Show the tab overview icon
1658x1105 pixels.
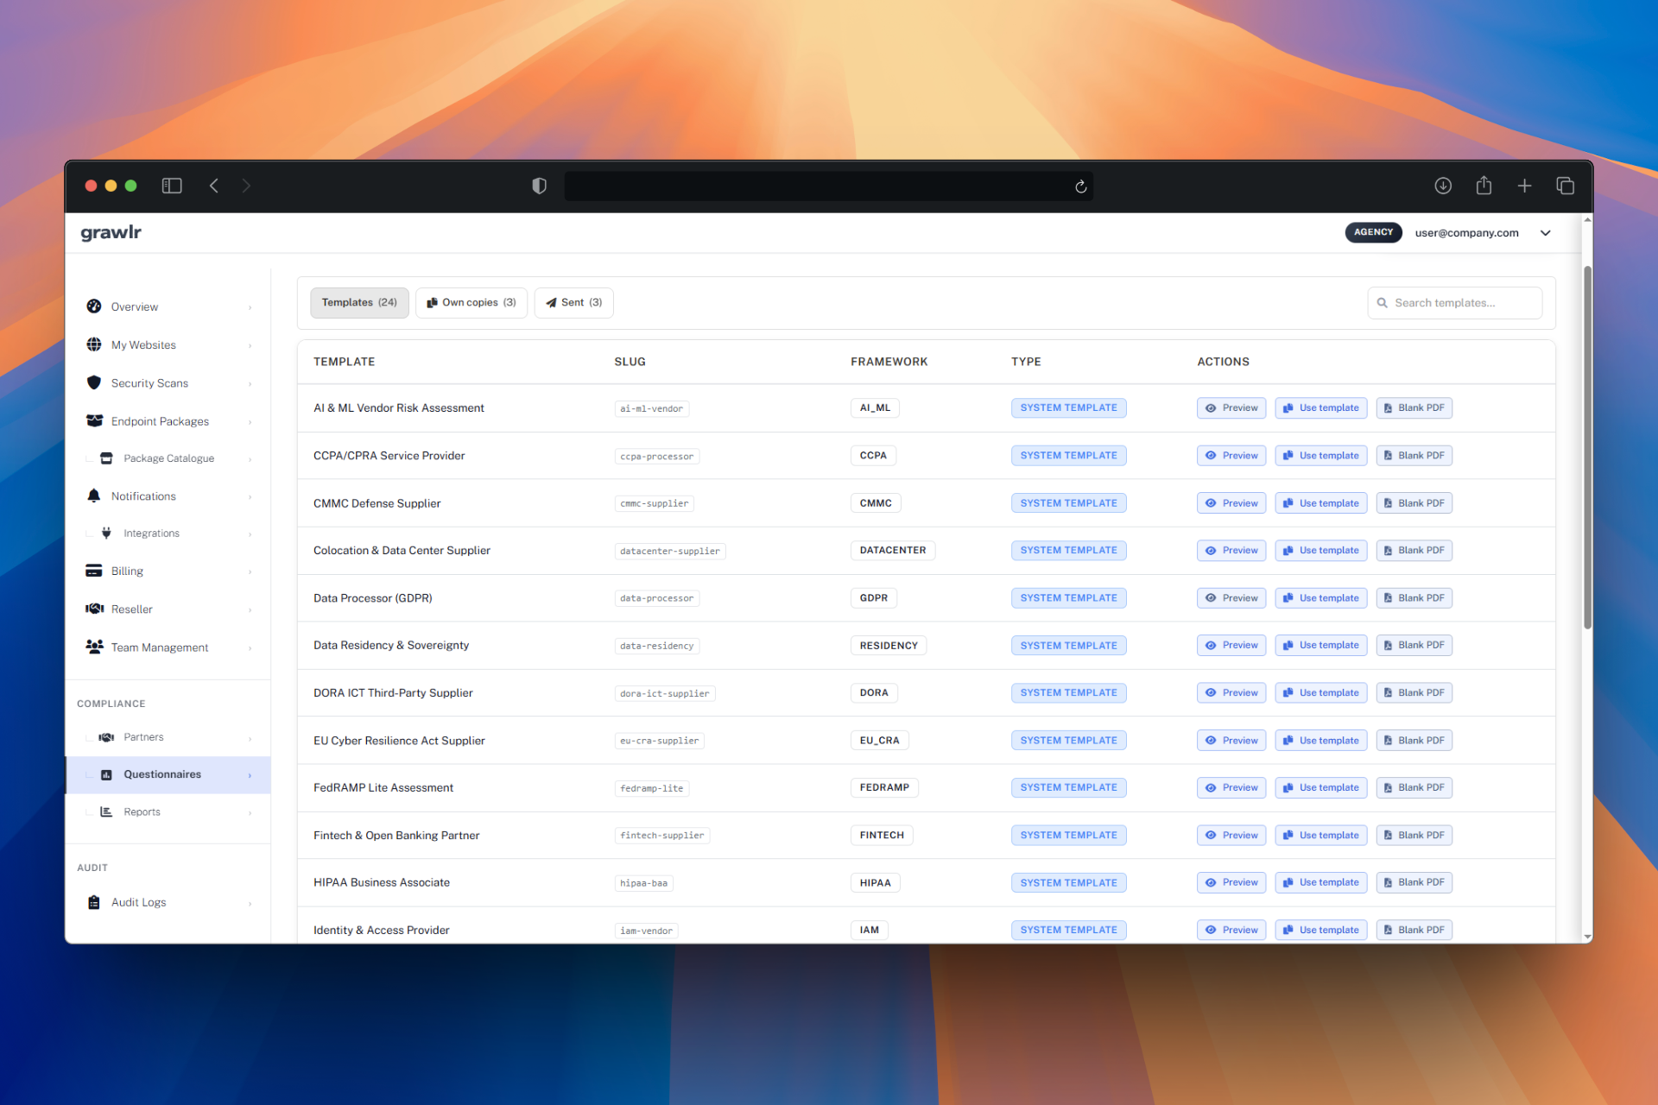pyautogui.click(x=1566, y=186)
